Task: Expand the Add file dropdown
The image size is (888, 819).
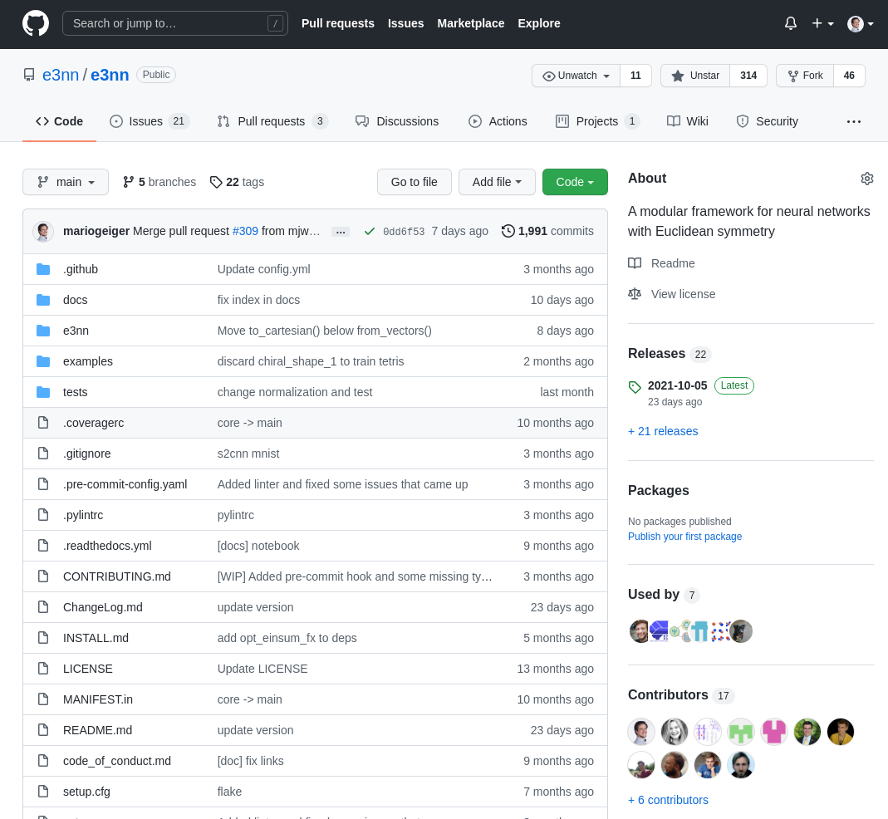Action: [497, 182]
